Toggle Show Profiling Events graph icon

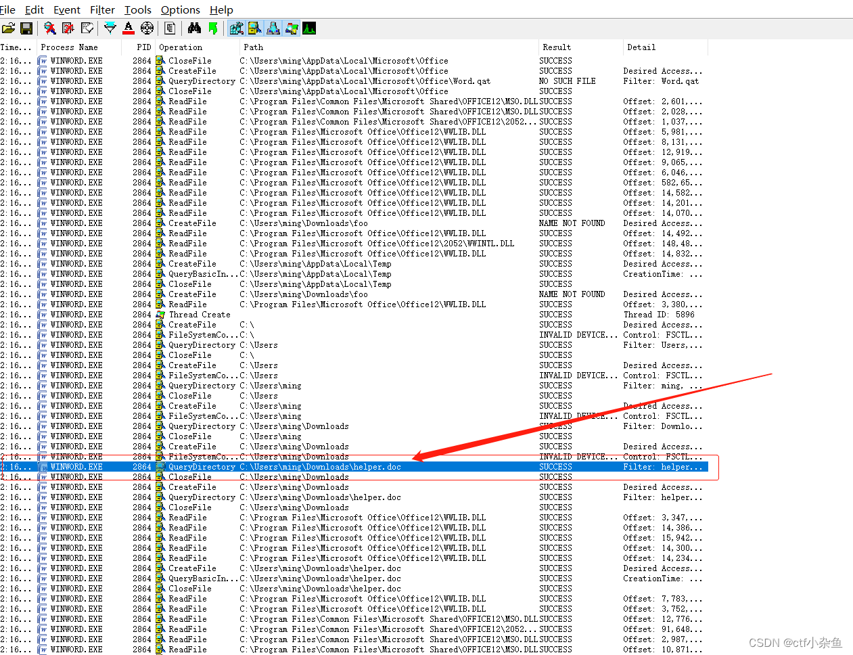[x=309, y=28]
